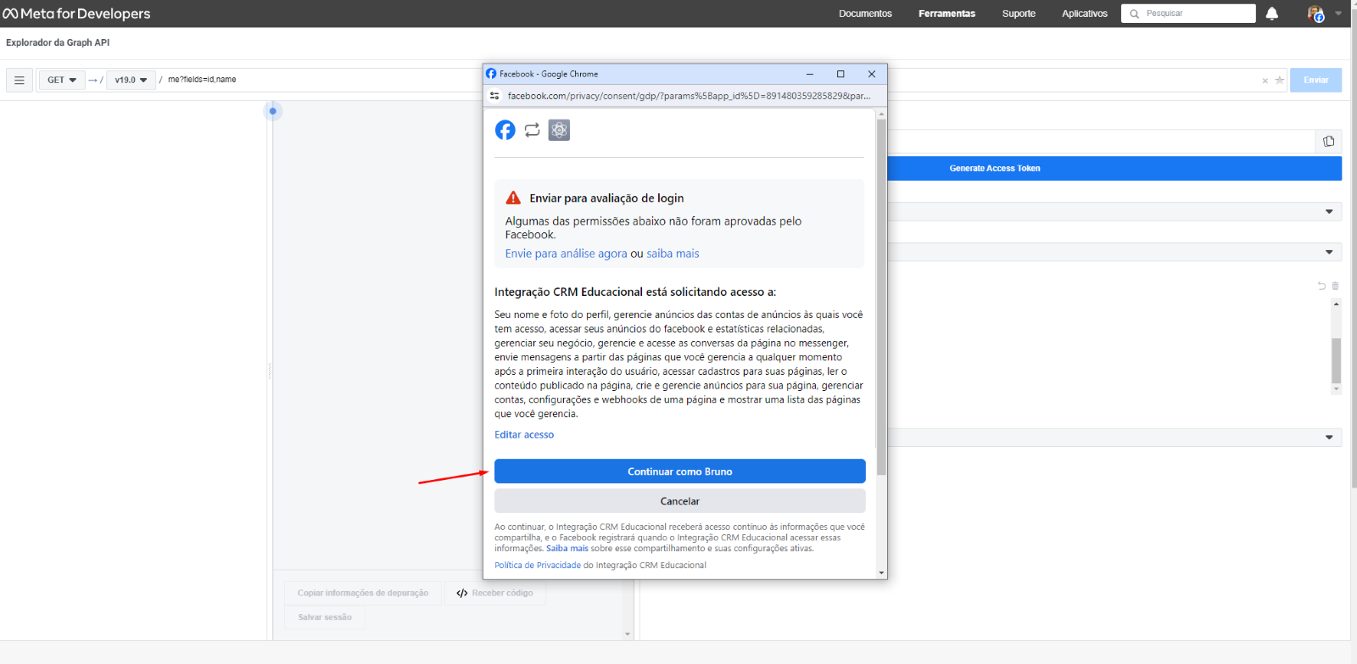Click Receber código button
This screenshot has width=1357, height=664.
(495, 593)
